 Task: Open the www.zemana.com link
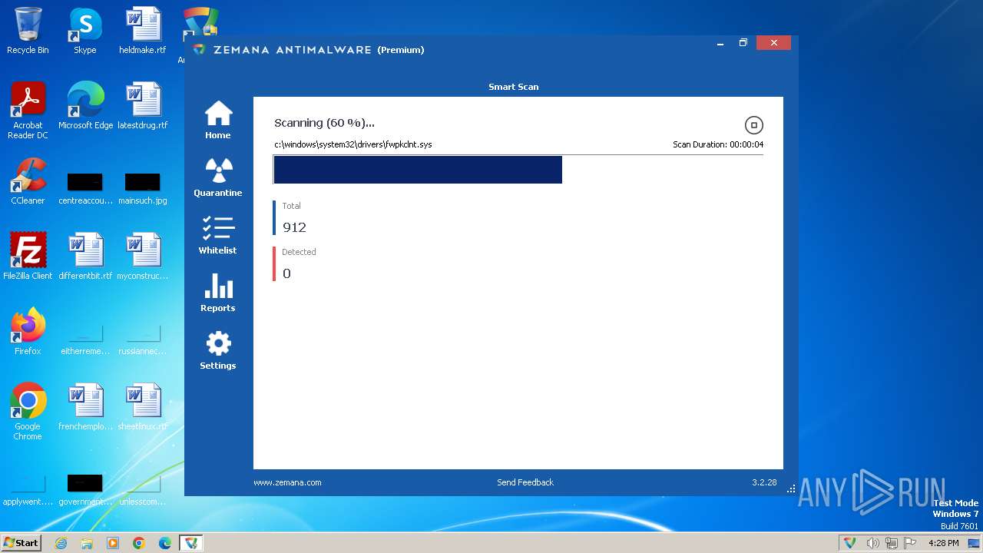point(287,482)
